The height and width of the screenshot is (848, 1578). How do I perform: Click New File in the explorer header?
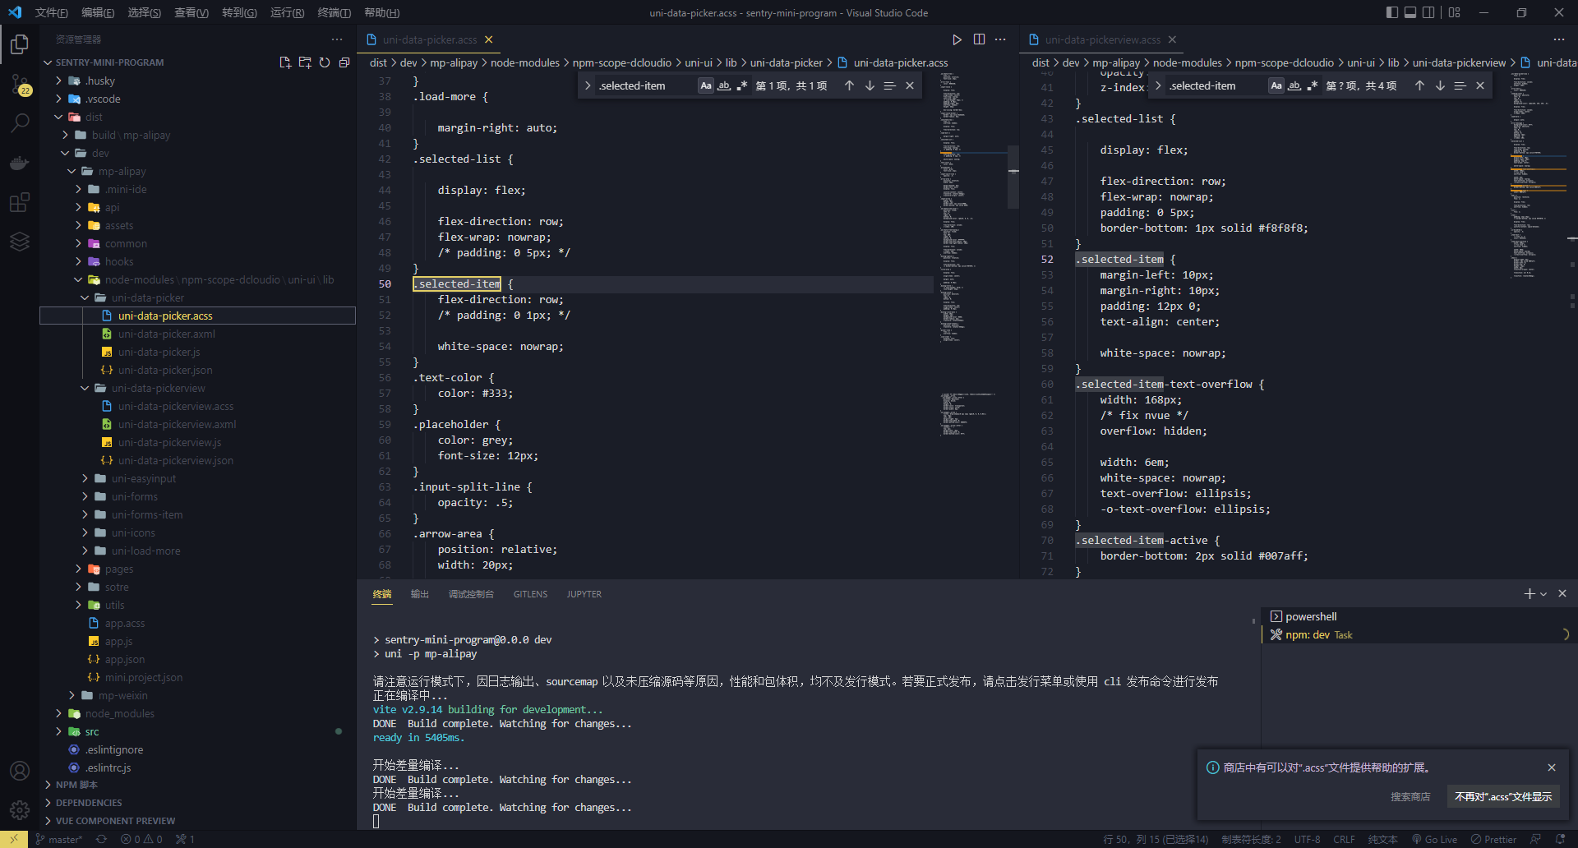coord(285,62)
